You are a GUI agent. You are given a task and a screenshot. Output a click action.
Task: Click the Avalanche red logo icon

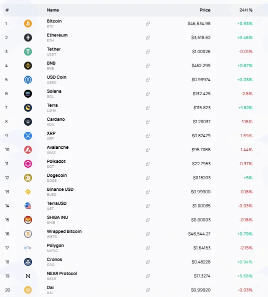[x=28, y=150]
